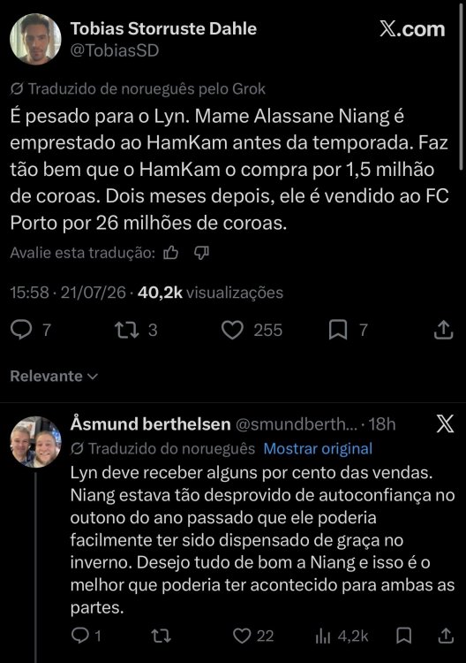Rate the translation with thumbs up
This screenshot has height=663, width=466.
[x=170, y=253]
